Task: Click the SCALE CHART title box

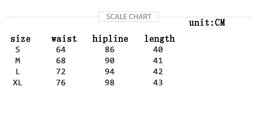Action: 128,16
